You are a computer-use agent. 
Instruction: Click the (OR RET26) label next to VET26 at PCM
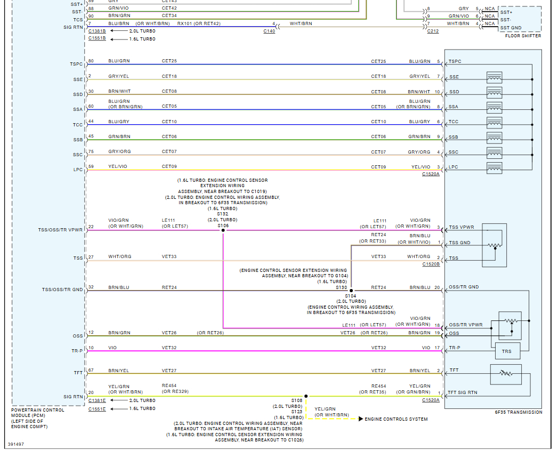211,333
